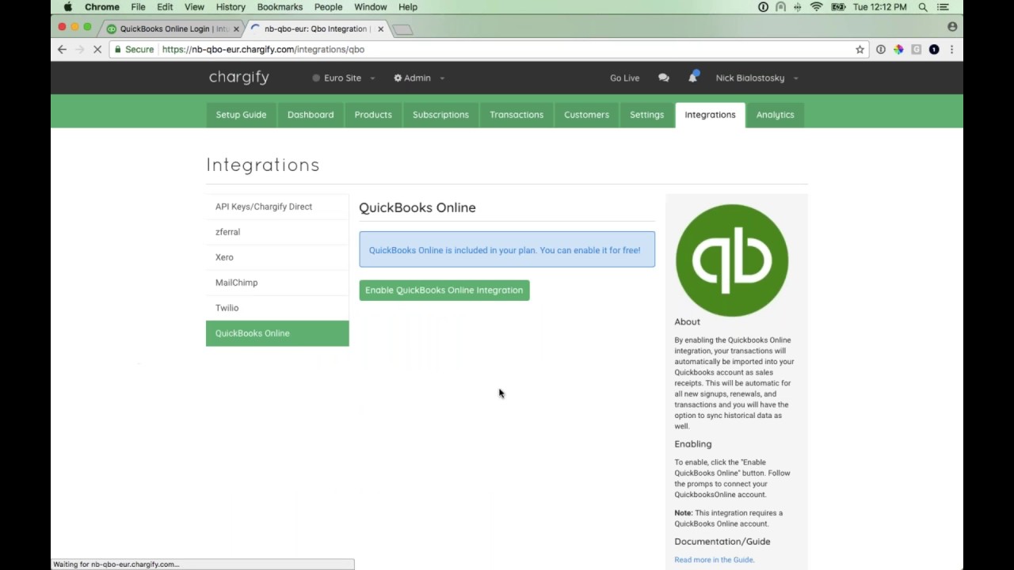Viewport: 1014px width, 570px height.
Task: Open the notifications bell icon
Action: pyautogui.click(x=692, y=78)
